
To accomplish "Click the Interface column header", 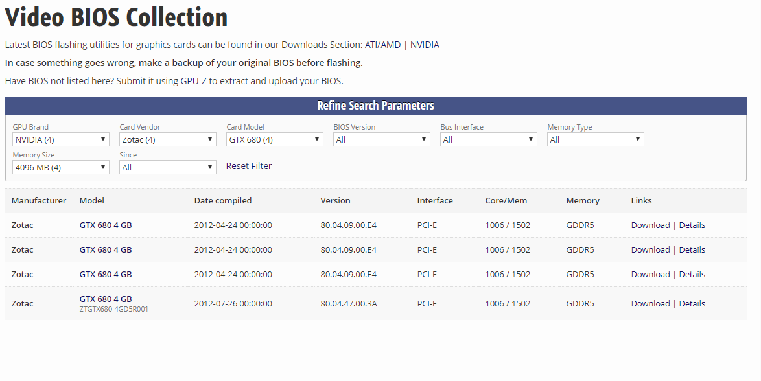I will click(x=435, y=200).
